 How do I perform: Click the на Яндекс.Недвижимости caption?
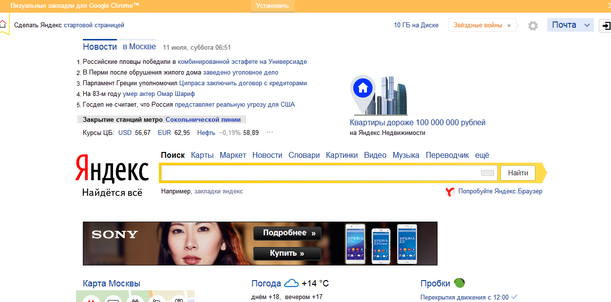coord(387,132)
